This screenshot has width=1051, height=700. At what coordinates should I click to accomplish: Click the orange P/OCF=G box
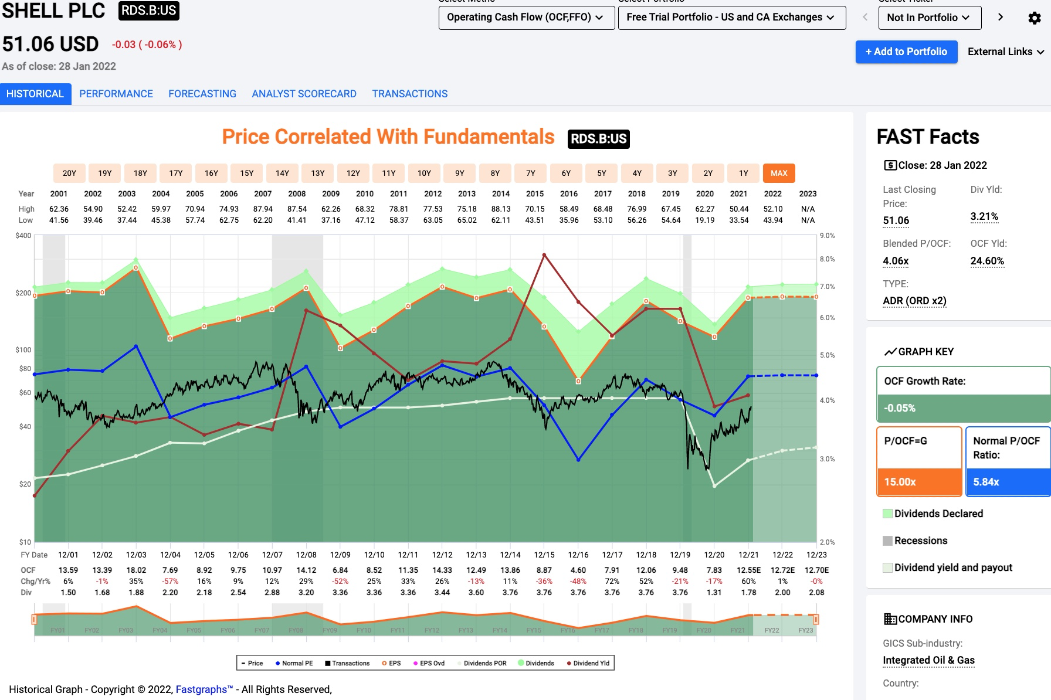(920, 461)
